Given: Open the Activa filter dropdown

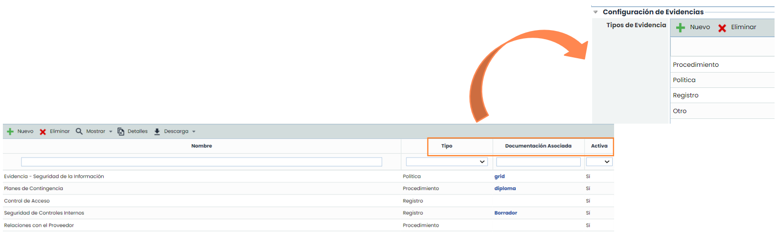Looking at the screenshot, I should (x=599, y=162).
